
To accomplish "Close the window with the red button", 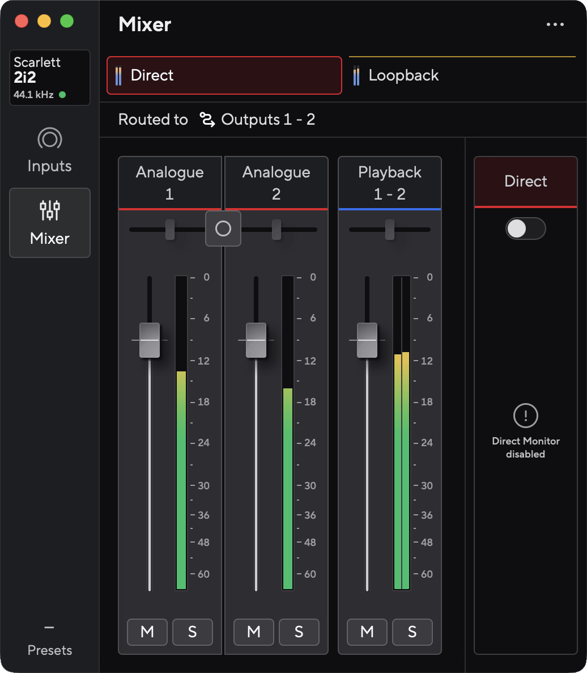I will [22, 21].
